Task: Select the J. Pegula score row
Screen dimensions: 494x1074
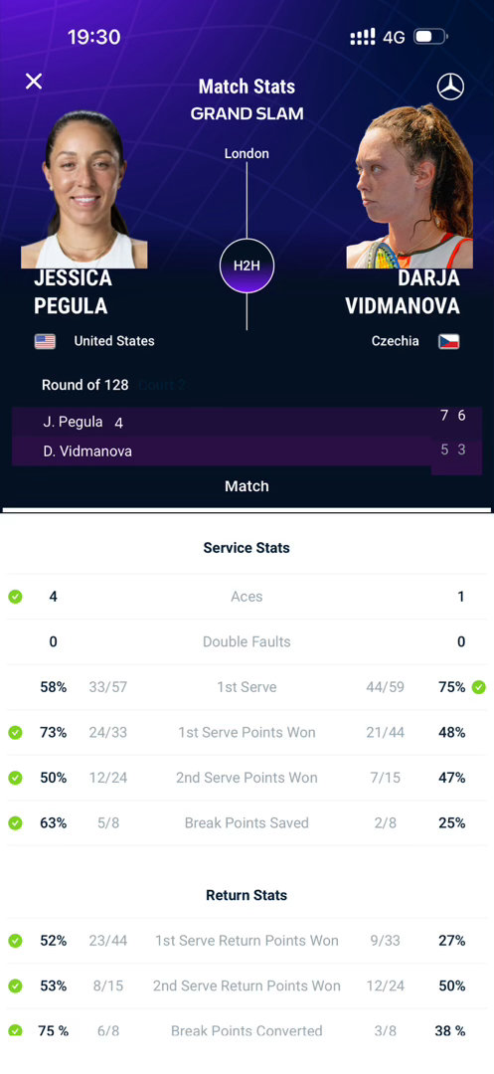Action: click(x=247, y=422)
